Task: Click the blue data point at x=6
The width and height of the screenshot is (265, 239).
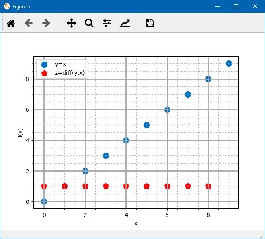Action: point(167,110)
